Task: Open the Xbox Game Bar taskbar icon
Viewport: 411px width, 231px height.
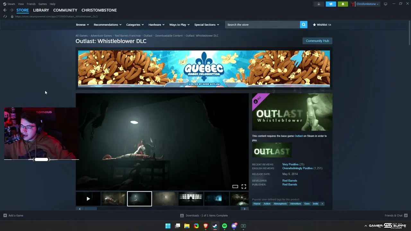Action: (243, 226)
